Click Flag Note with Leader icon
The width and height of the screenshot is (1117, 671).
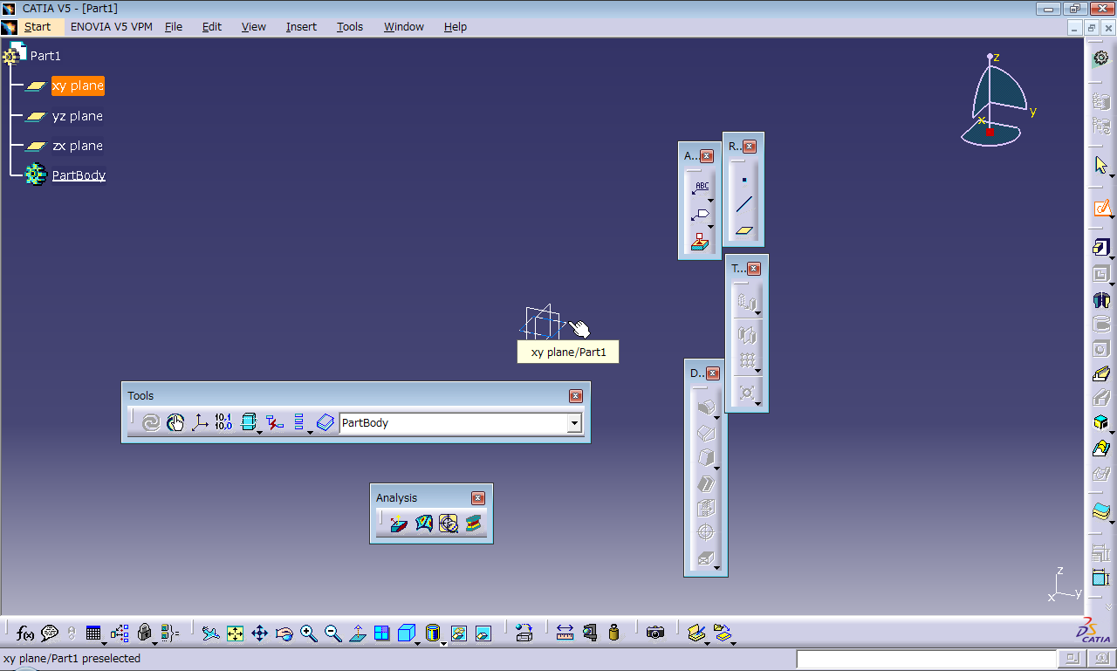click(700, 215)
